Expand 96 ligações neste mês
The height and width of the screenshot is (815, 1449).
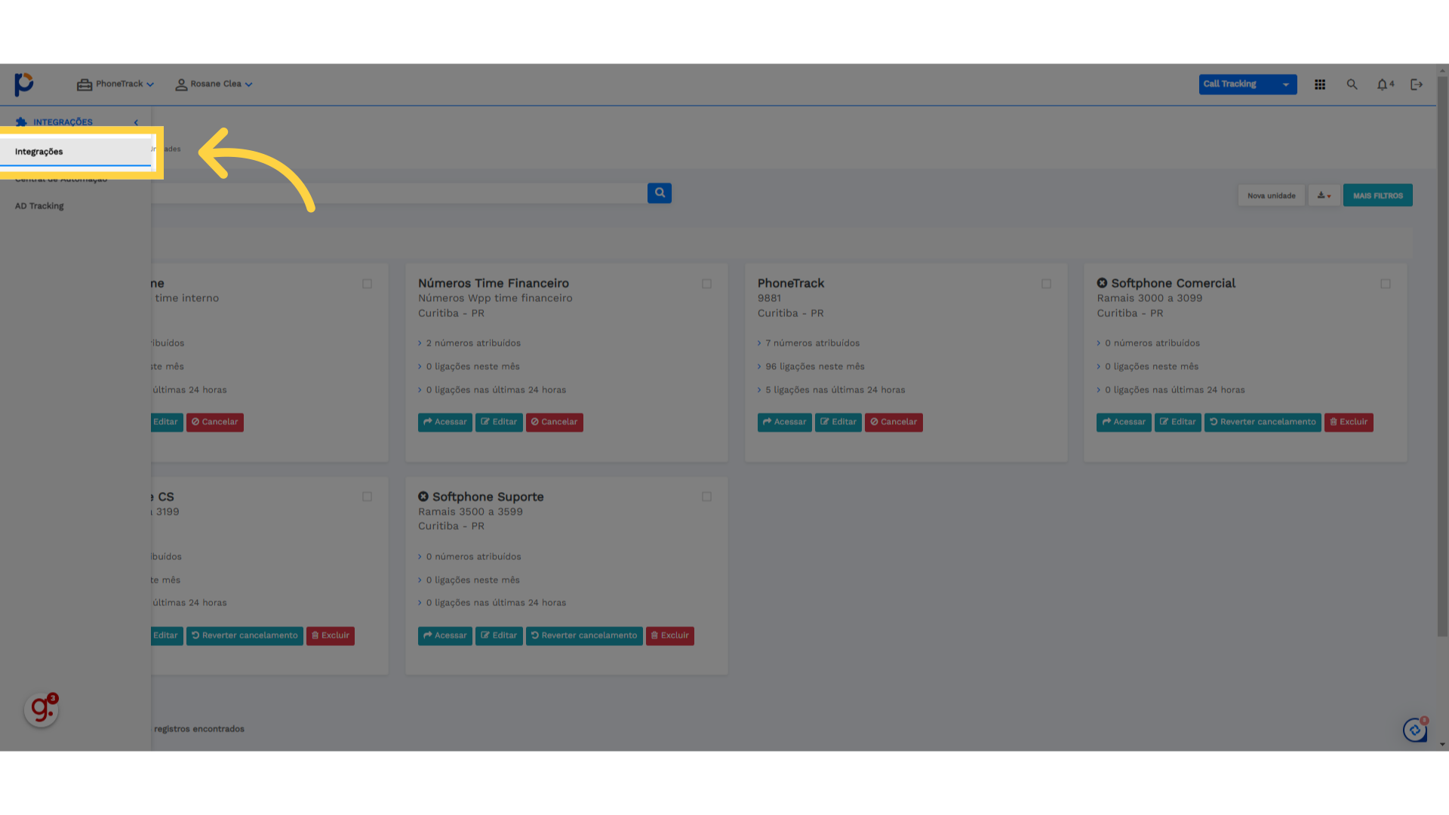[811, 367]
